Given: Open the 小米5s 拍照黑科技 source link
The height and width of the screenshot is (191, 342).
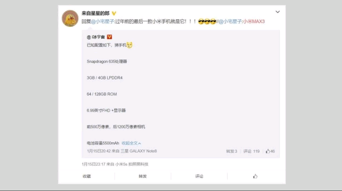Looking at the screenshot, I should (132, 164).
